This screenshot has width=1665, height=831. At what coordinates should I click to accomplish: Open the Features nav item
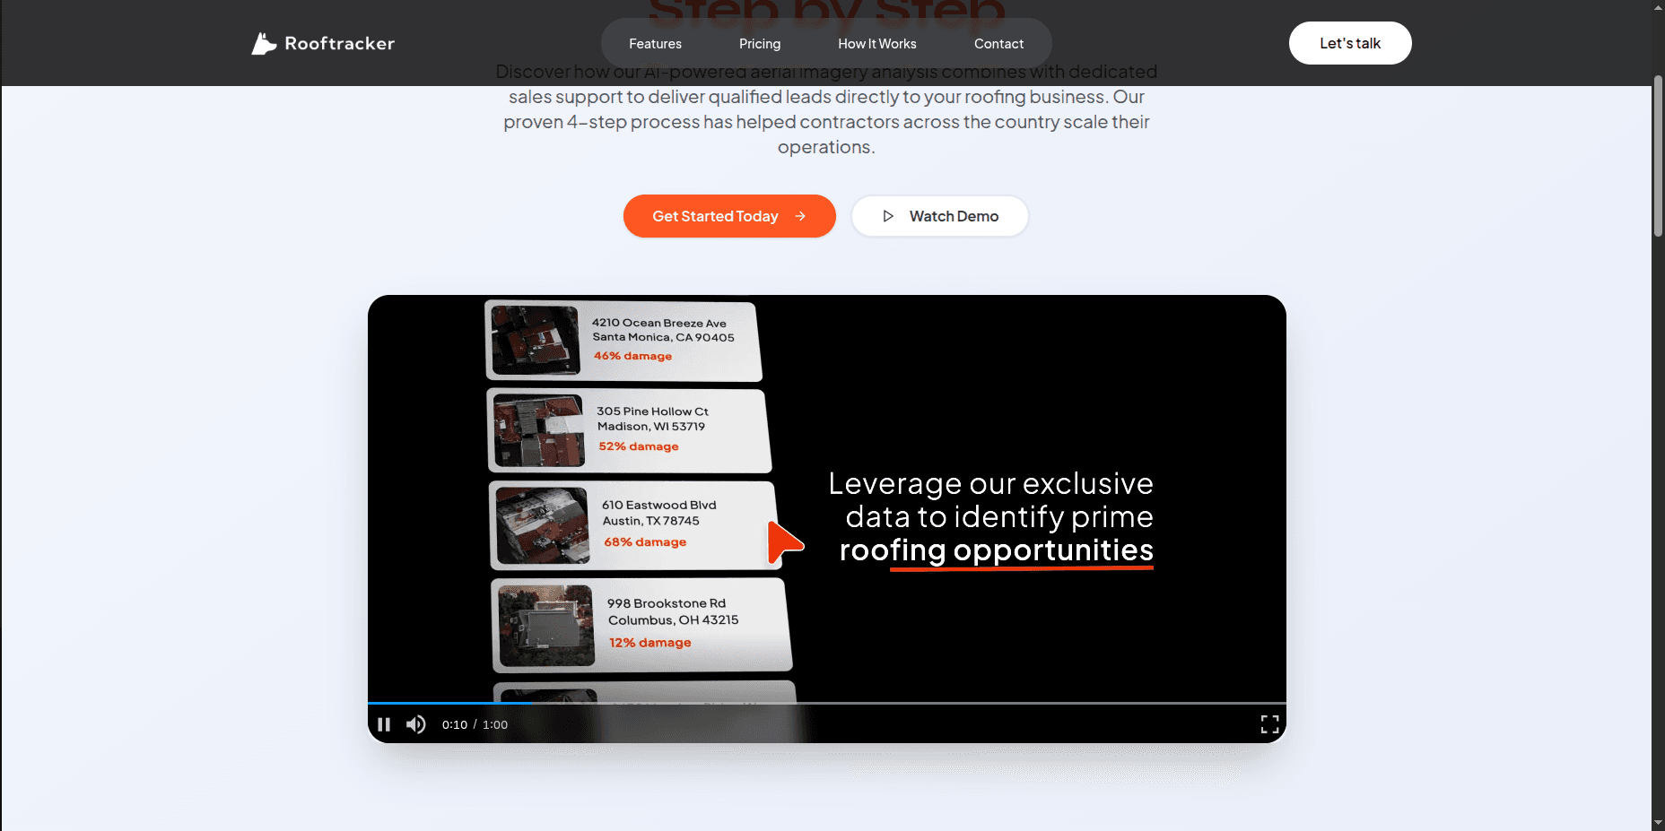point(655,43)
